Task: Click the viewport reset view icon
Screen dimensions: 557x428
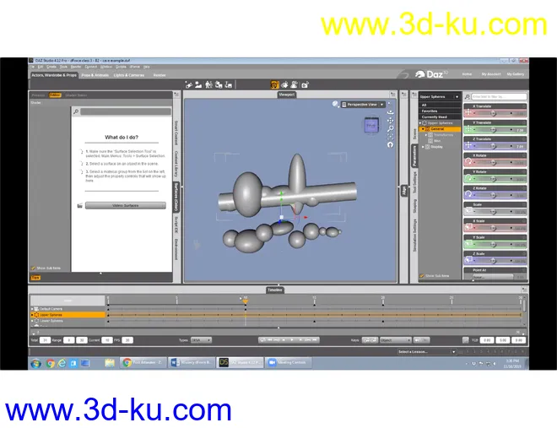Action: pyautogui.click(x=390, y=144)
